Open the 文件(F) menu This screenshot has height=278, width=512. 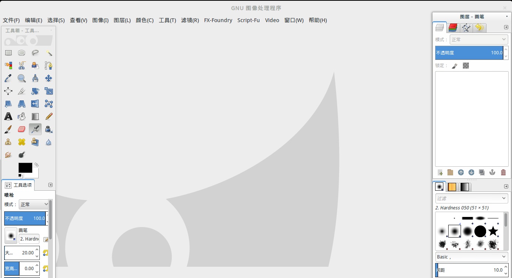pos(11,20)
